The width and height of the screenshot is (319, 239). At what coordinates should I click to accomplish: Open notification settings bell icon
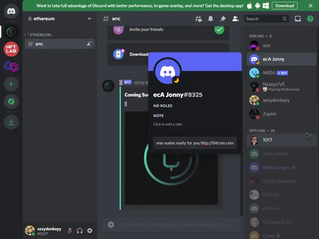pyautogui.click(x=211, y=19)
